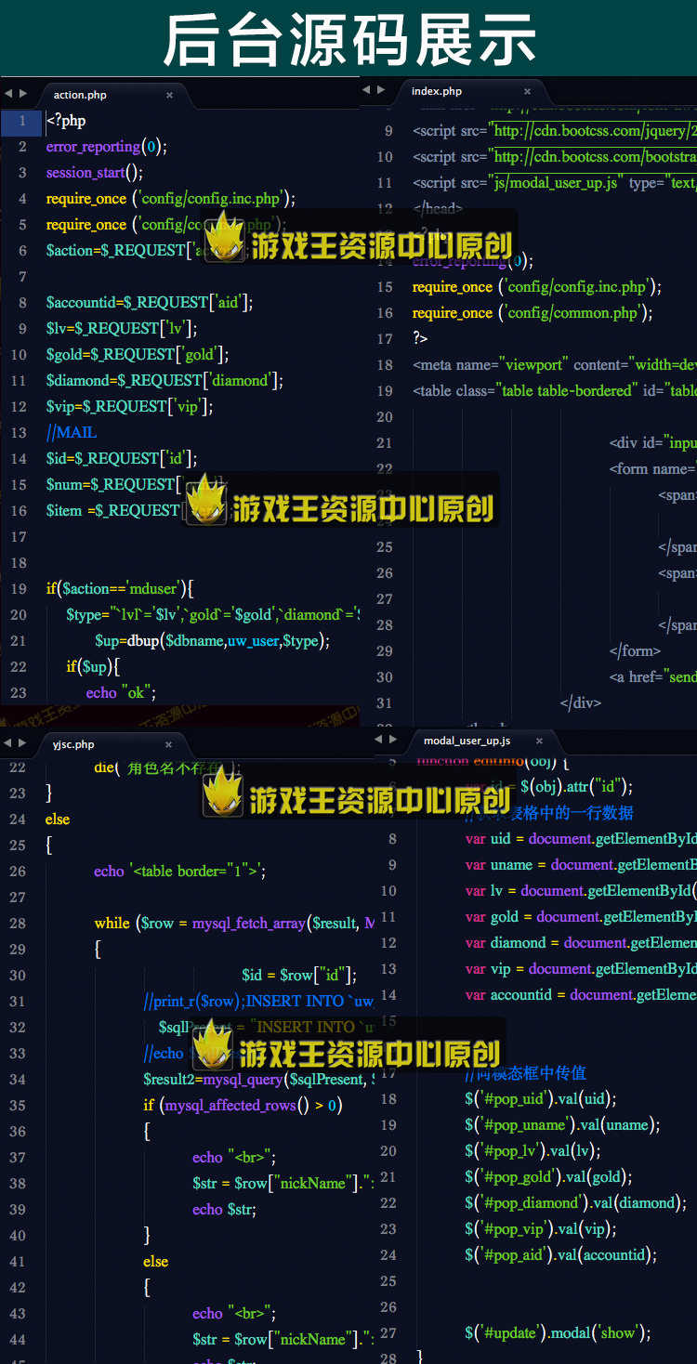This screenshot has height=1364, width=697.
Task: Click 'config/common.php' require line in index.php
Action: tap(533, 313)
